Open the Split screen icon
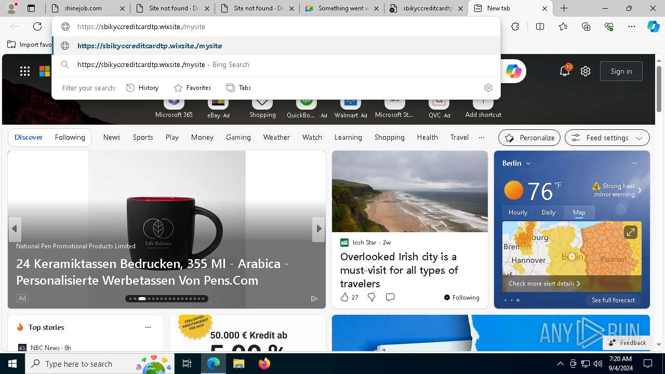Screen dimensions: 665x374 (x=540, y=26)
